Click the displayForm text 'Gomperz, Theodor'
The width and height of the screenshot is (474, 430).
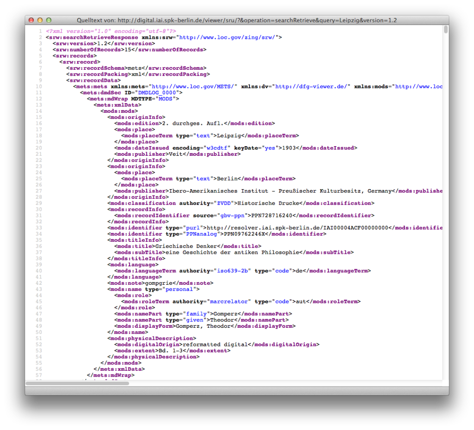coord(203,326)
